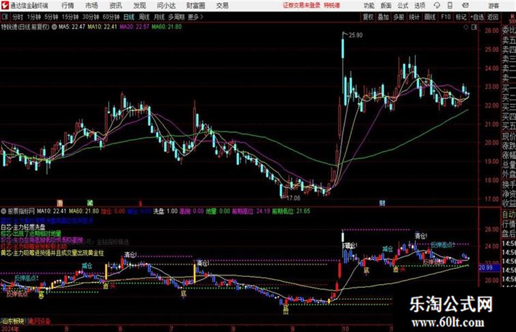Viewport: 516px width, 332px height.
Task: Open the envelope messages icon
Action: click(465, 5)
